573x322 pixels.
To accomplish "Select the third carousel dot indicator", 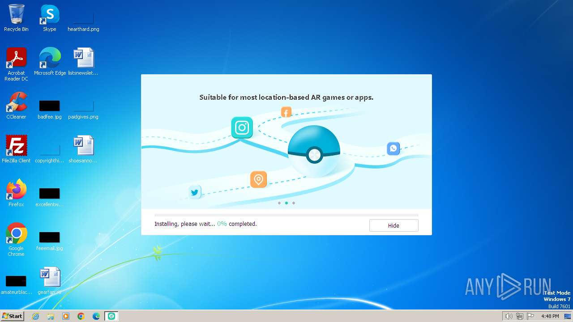I will click(294, 203).
